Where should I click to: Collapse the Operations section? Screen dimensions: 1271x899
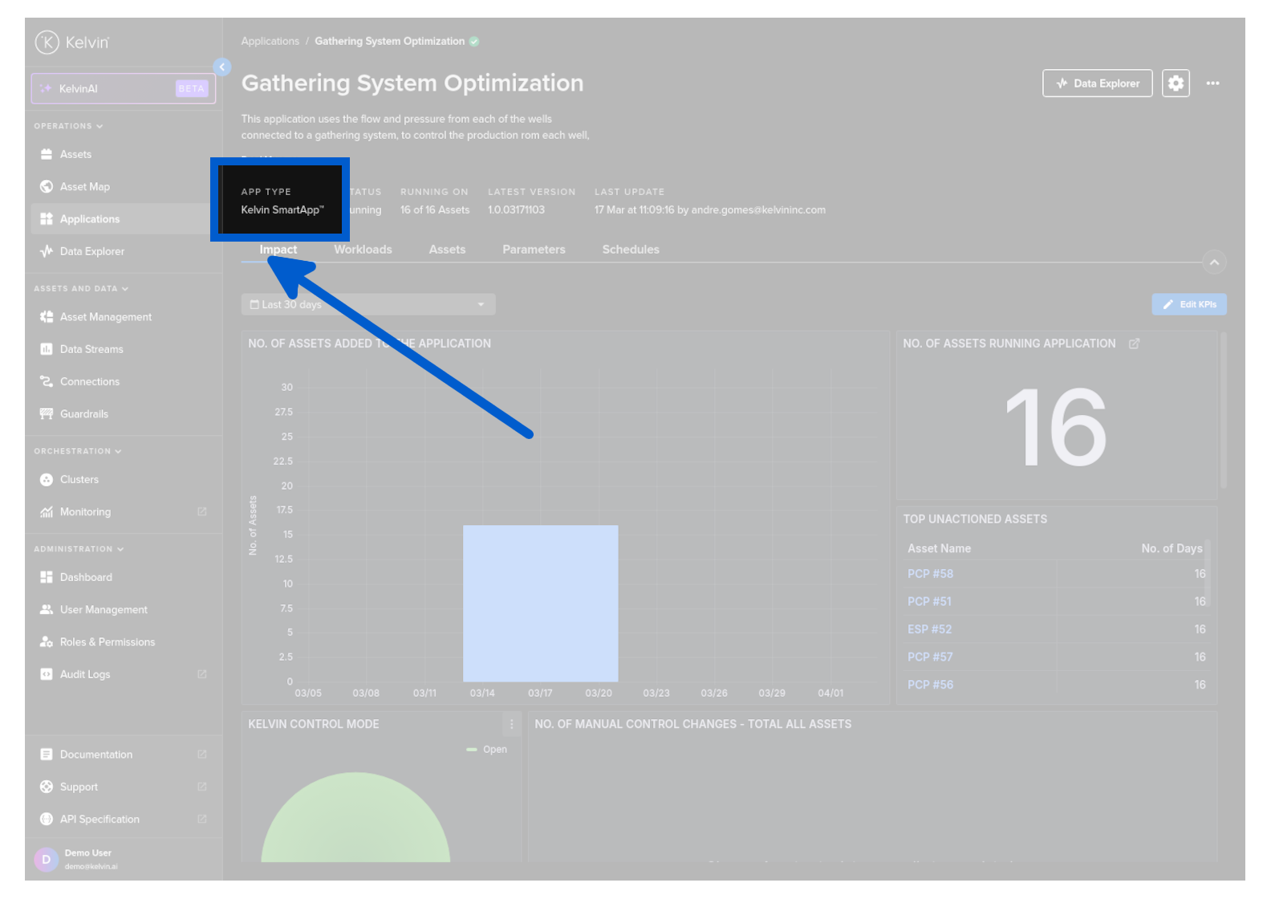click(68, 126)
